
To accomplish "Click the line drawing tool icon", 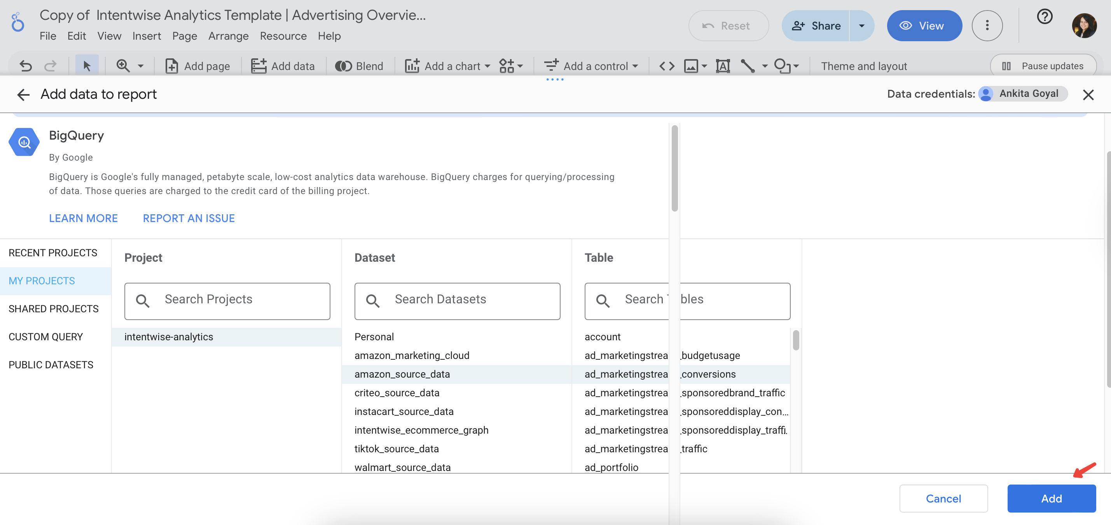I will pyautogui.click(x=748, y=66).
